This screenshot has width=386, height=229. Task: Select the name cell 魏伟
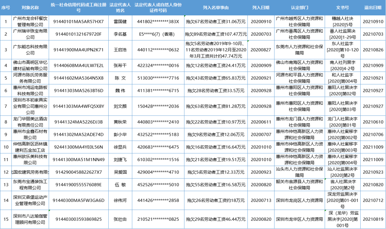pos(120,90)
